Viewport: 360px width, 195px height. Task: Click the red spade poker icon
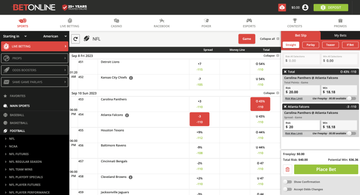click(282, 8)
